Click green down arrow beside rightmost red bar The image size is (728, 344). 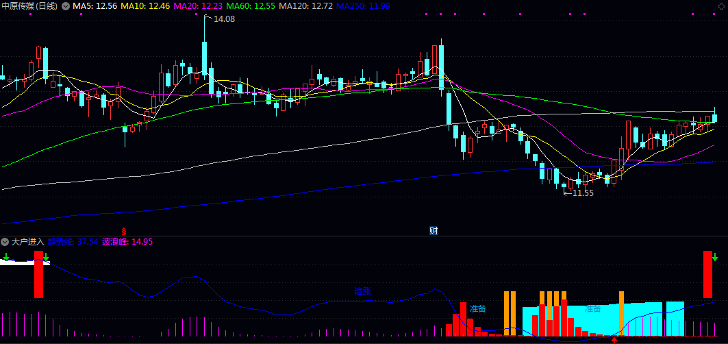click(715, 256)
